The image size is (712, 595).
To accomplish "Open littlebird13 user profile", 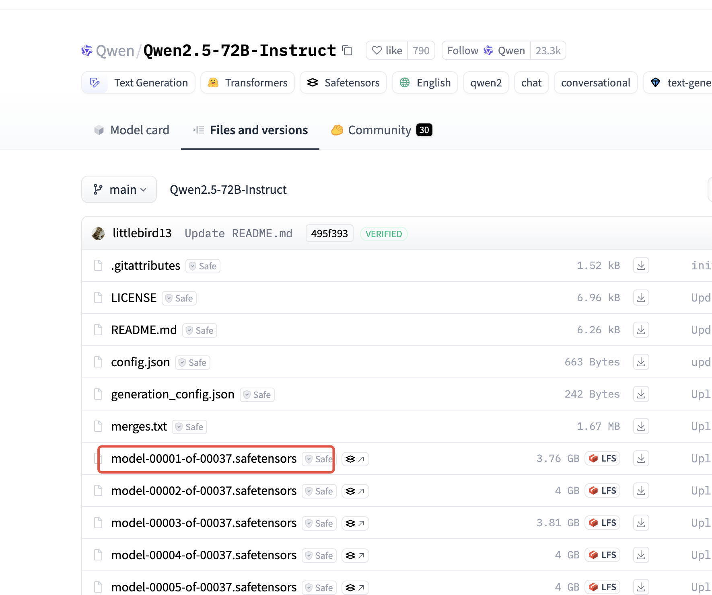I will (x=142, y=233).
